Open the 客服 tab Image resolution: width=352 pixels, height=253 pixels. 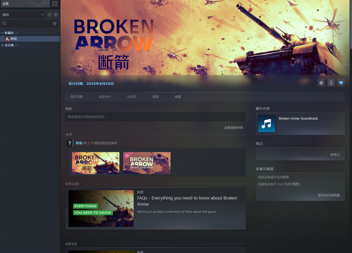pyautogui.click(x=178, y=97)
